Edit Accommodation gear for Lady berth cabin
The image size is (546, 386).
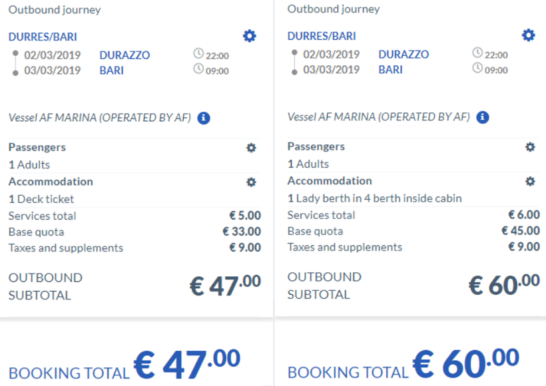(x=530, y=181)
